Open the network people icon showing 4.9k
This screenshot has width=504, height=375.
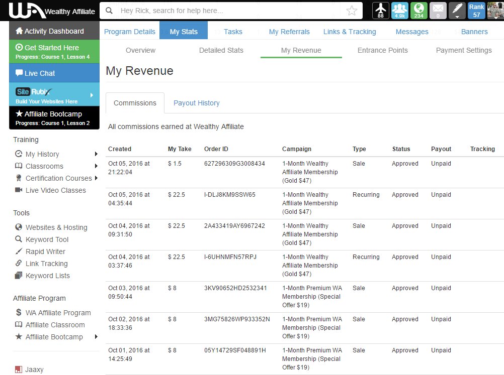(399, 10)
